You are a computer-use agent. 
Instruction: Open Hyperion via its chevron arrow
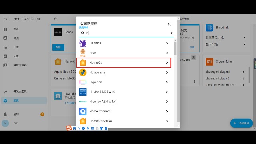[167, 82]
